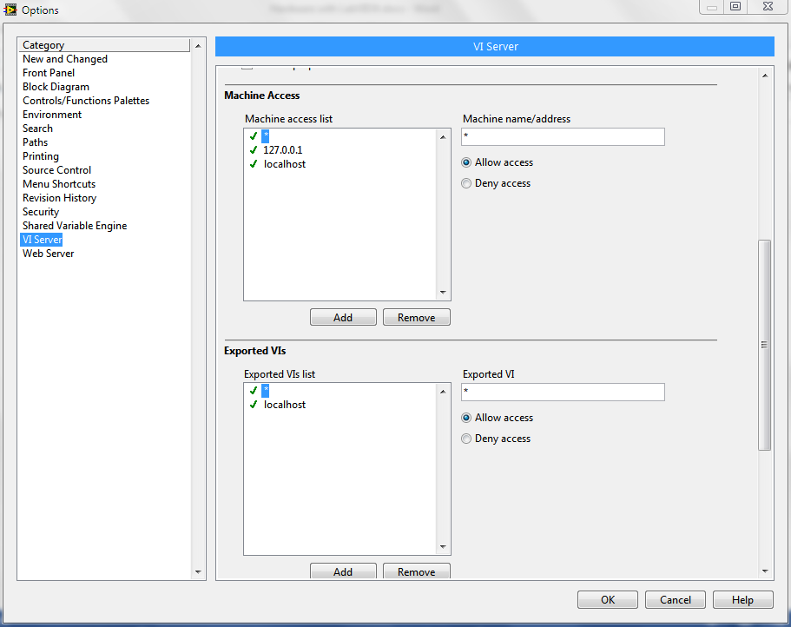Select New and Changed category
This screenshot has width=791, height=627.
click(x=64, y=59)
